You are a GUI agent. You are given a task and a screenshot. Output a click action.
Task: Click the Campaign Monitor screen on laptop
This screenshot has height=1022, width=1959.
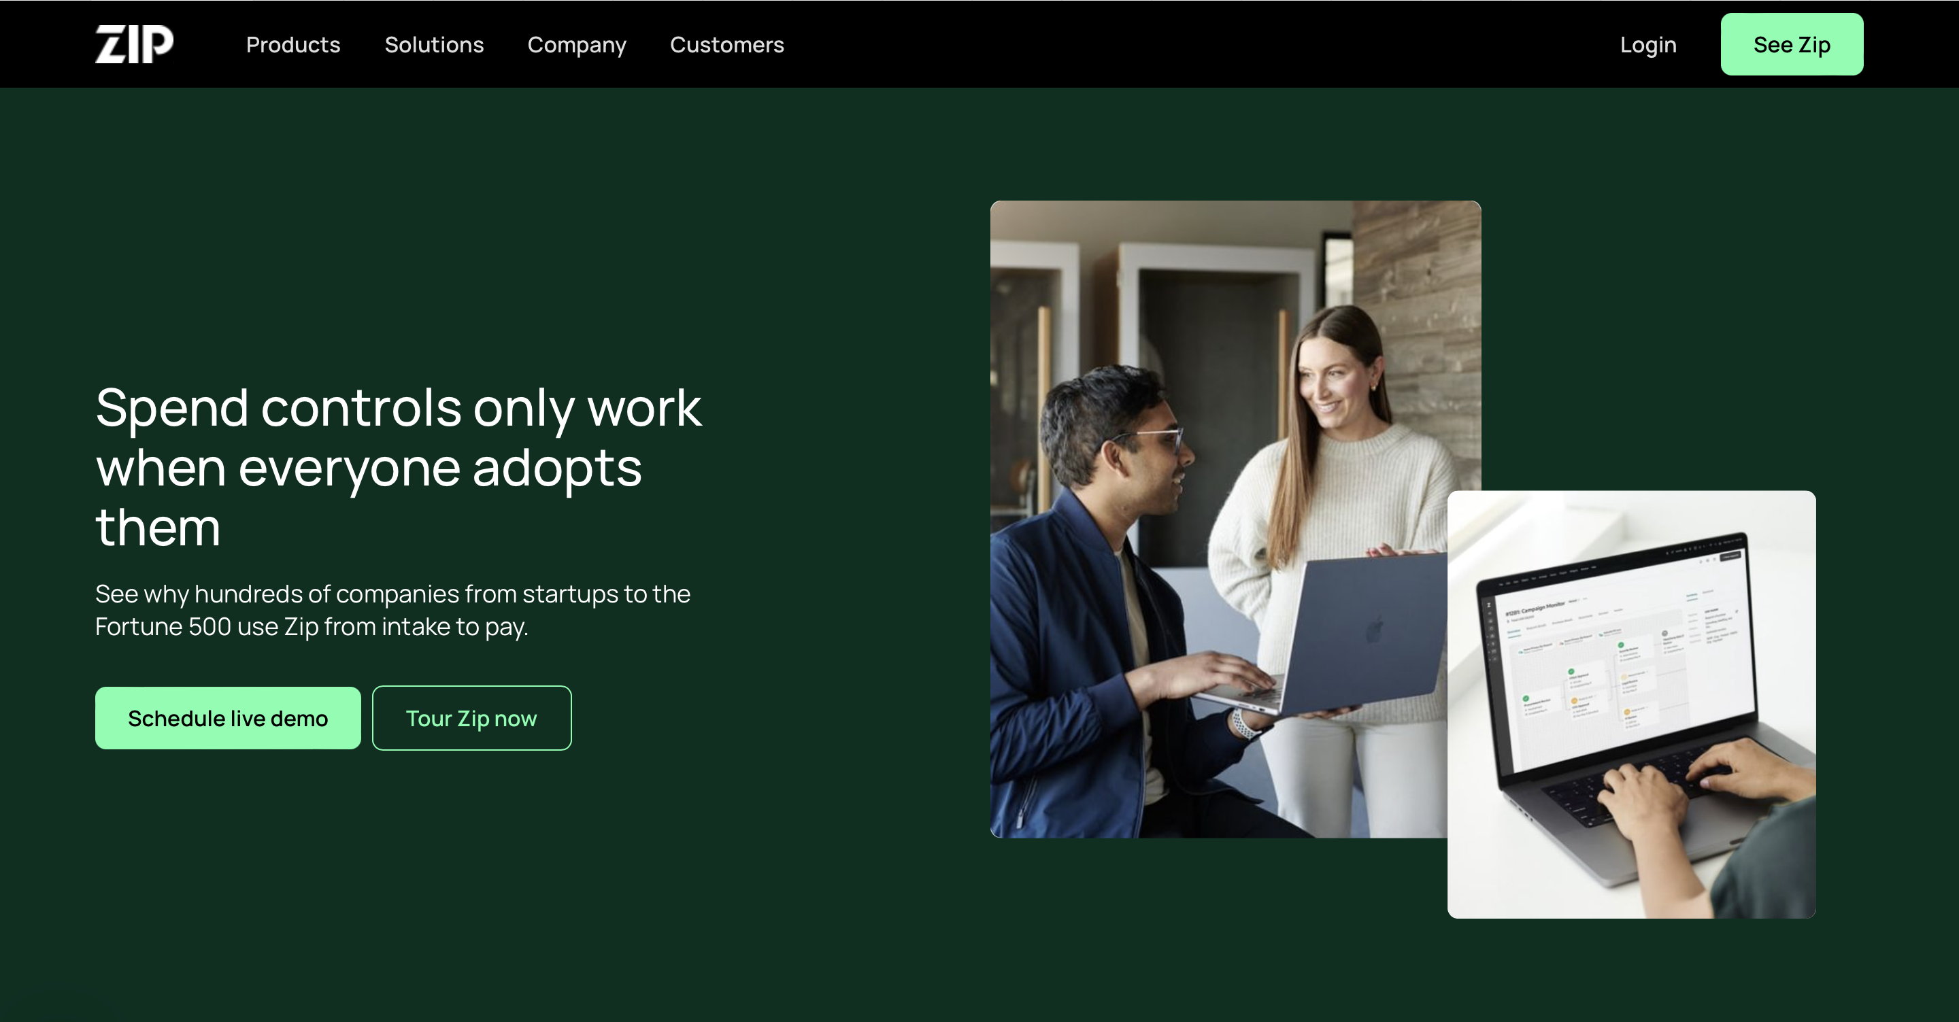(x=1620, y=654)
